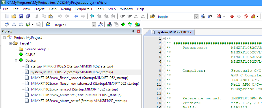Click the Find in Files folder icon

tap(152, 16)
